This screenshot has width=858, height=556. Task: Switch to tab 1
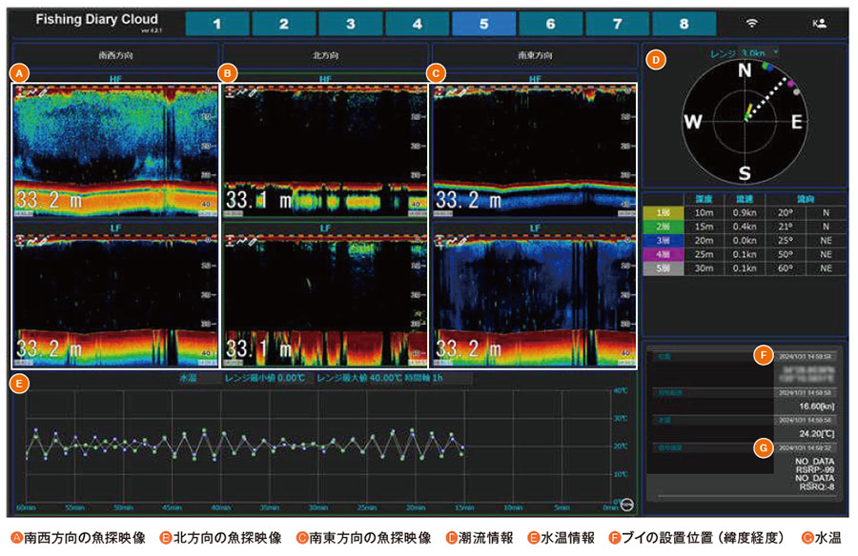point(216,24)
